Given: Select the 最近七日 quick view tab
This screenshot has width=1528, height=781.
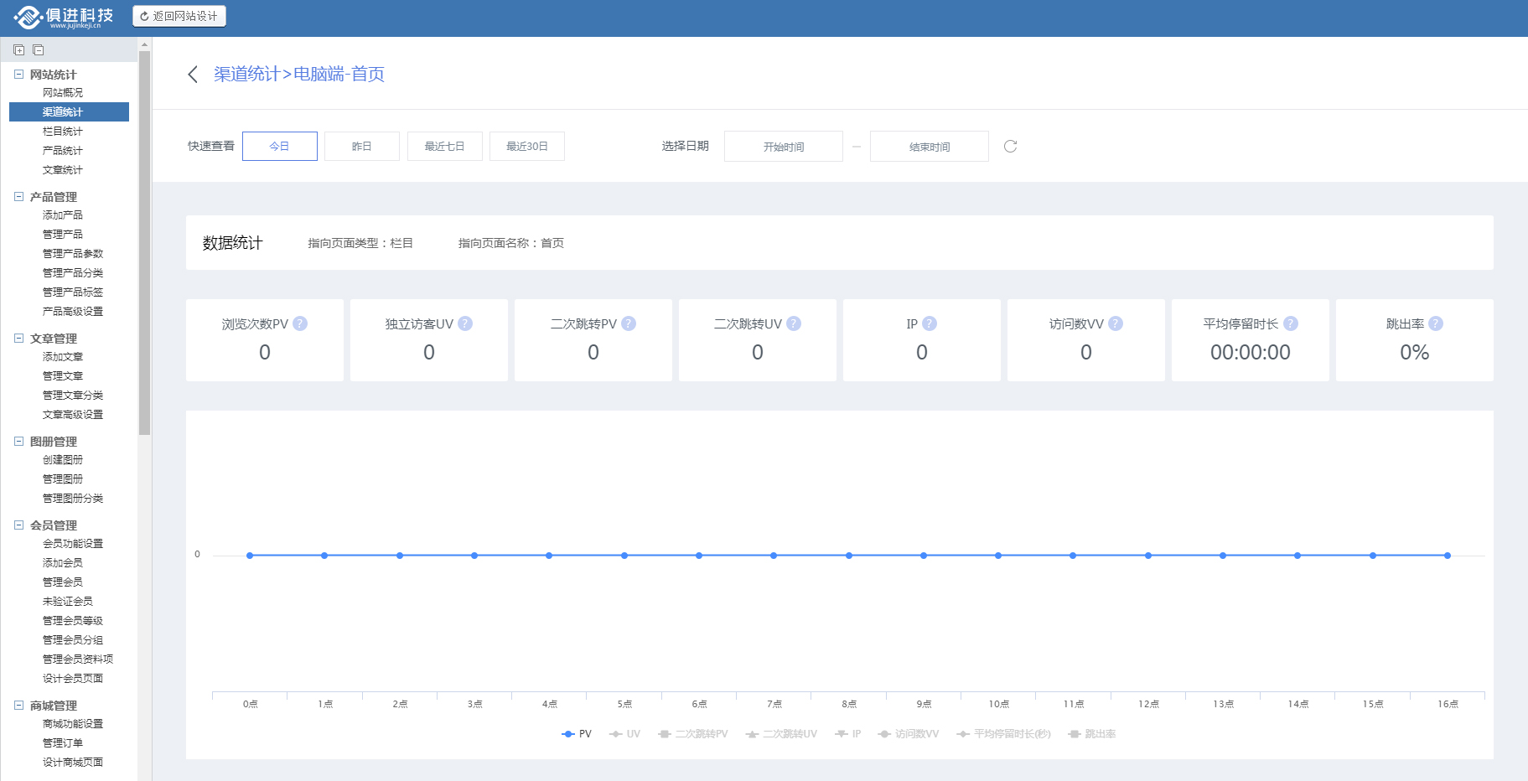Looking at the screenshot, I should (x=444, y=147).
